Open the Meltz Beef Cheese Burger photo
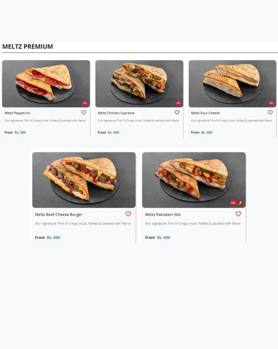Screen dimensions: 278x349 coord(84,180)
